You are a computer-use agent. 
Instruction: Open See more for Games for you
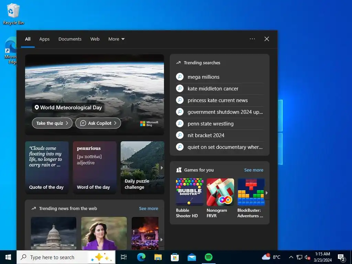point(253,170)
